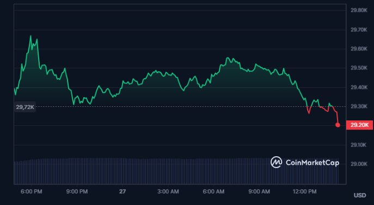Click the 9:00 PM time axis label
The width and height of the screenshot is (374, 205).
[77, 191]
